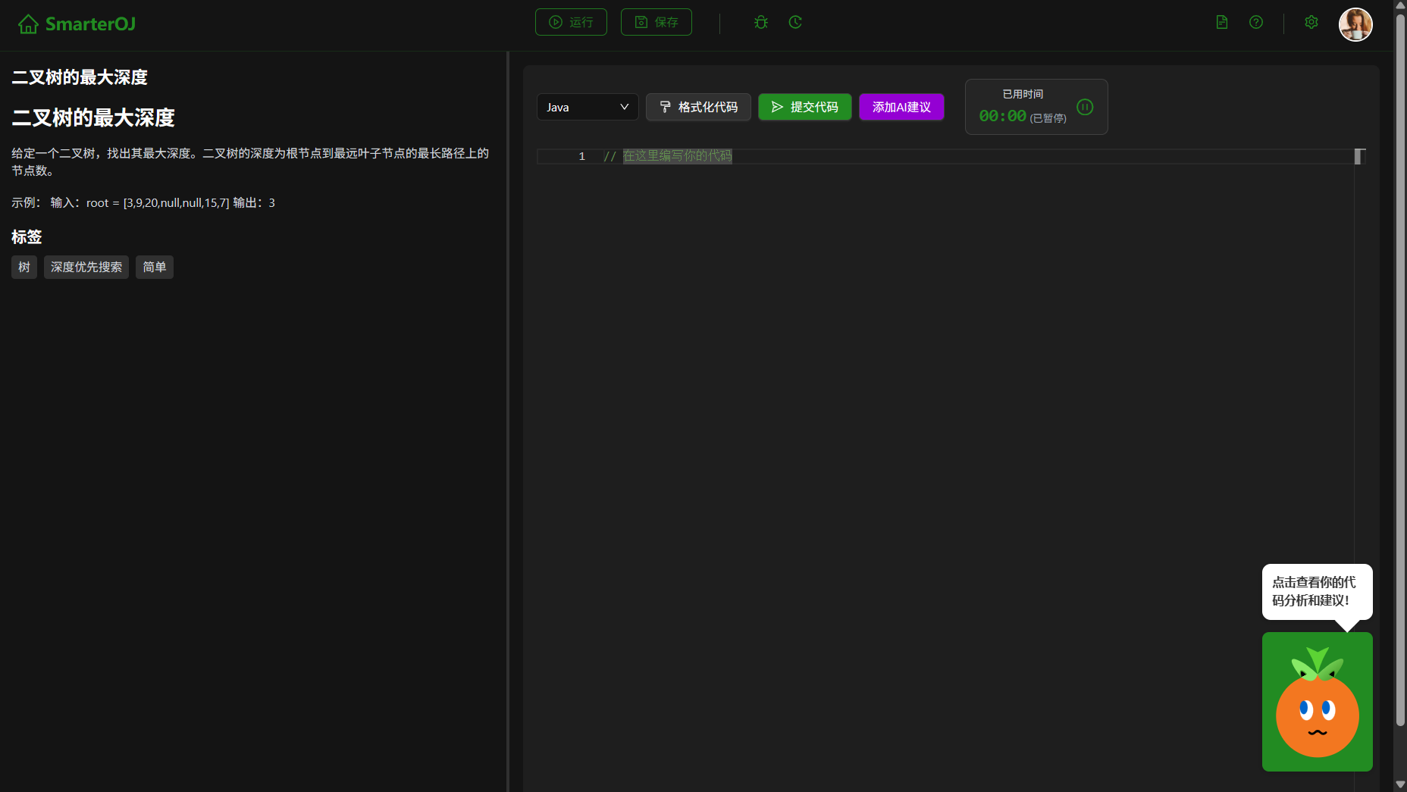
Task: Open the document notes icon
Action: point(1222,23)
